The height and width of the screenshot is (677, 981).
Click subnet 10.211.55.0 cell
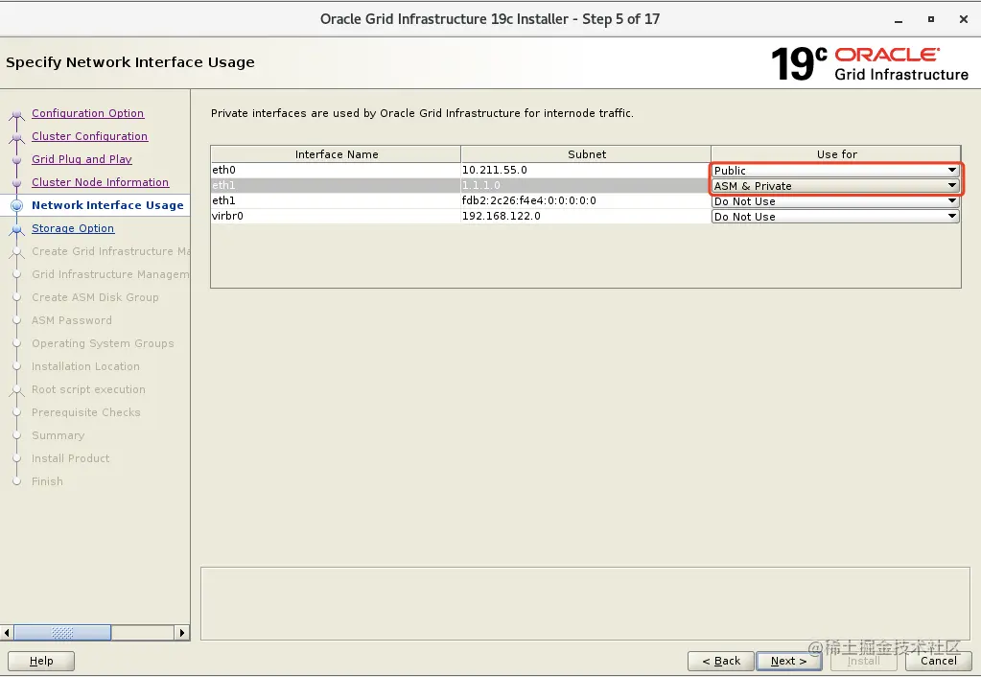[586, 170]
